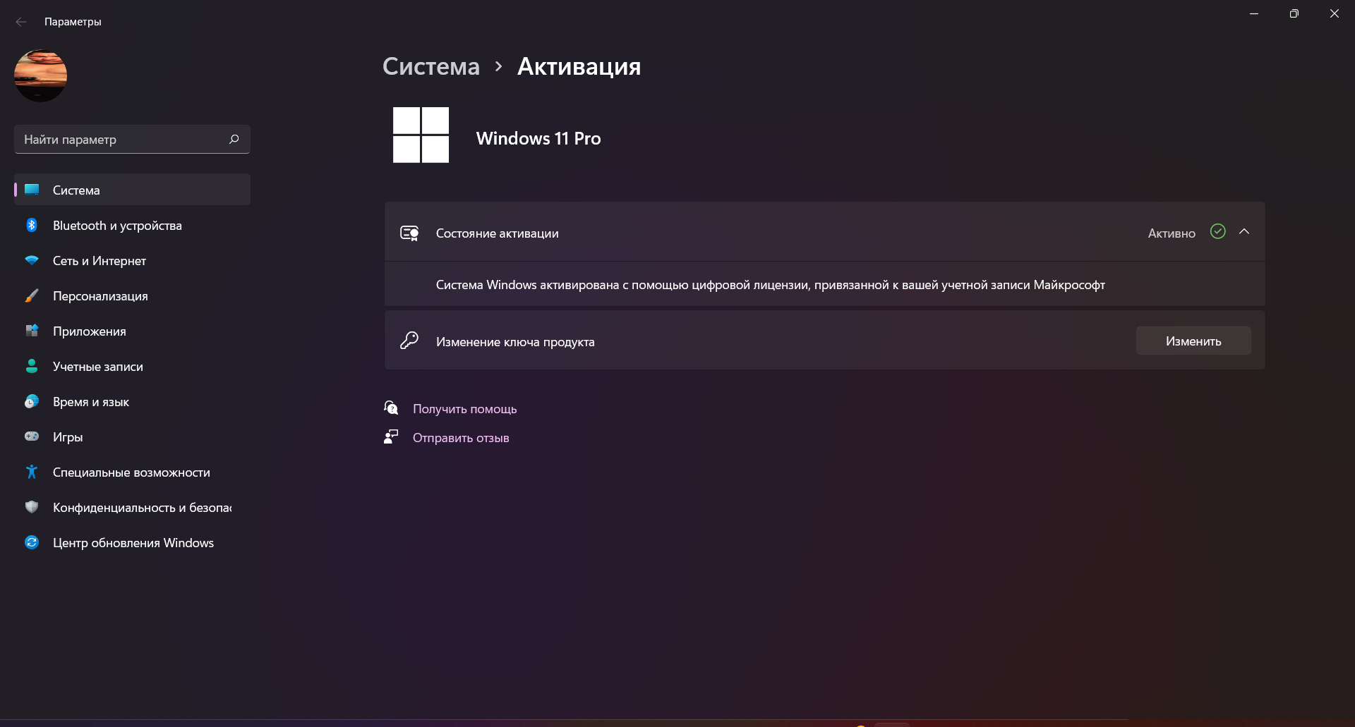Select the Система monitor icon
The width and height of the screenshot is (1355, 727).
[32, 190]
